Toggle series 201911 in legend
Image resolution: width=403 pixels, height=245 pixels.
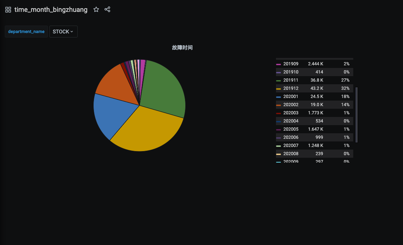(291, 81)
